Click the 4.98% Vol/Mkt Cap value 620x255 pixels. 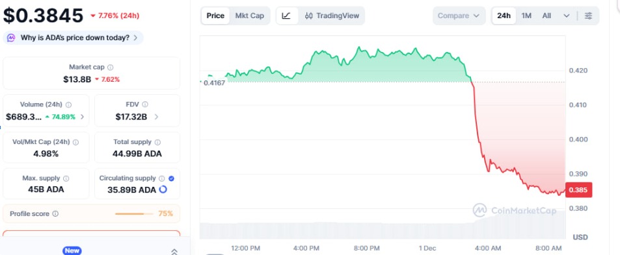point(46,154)
